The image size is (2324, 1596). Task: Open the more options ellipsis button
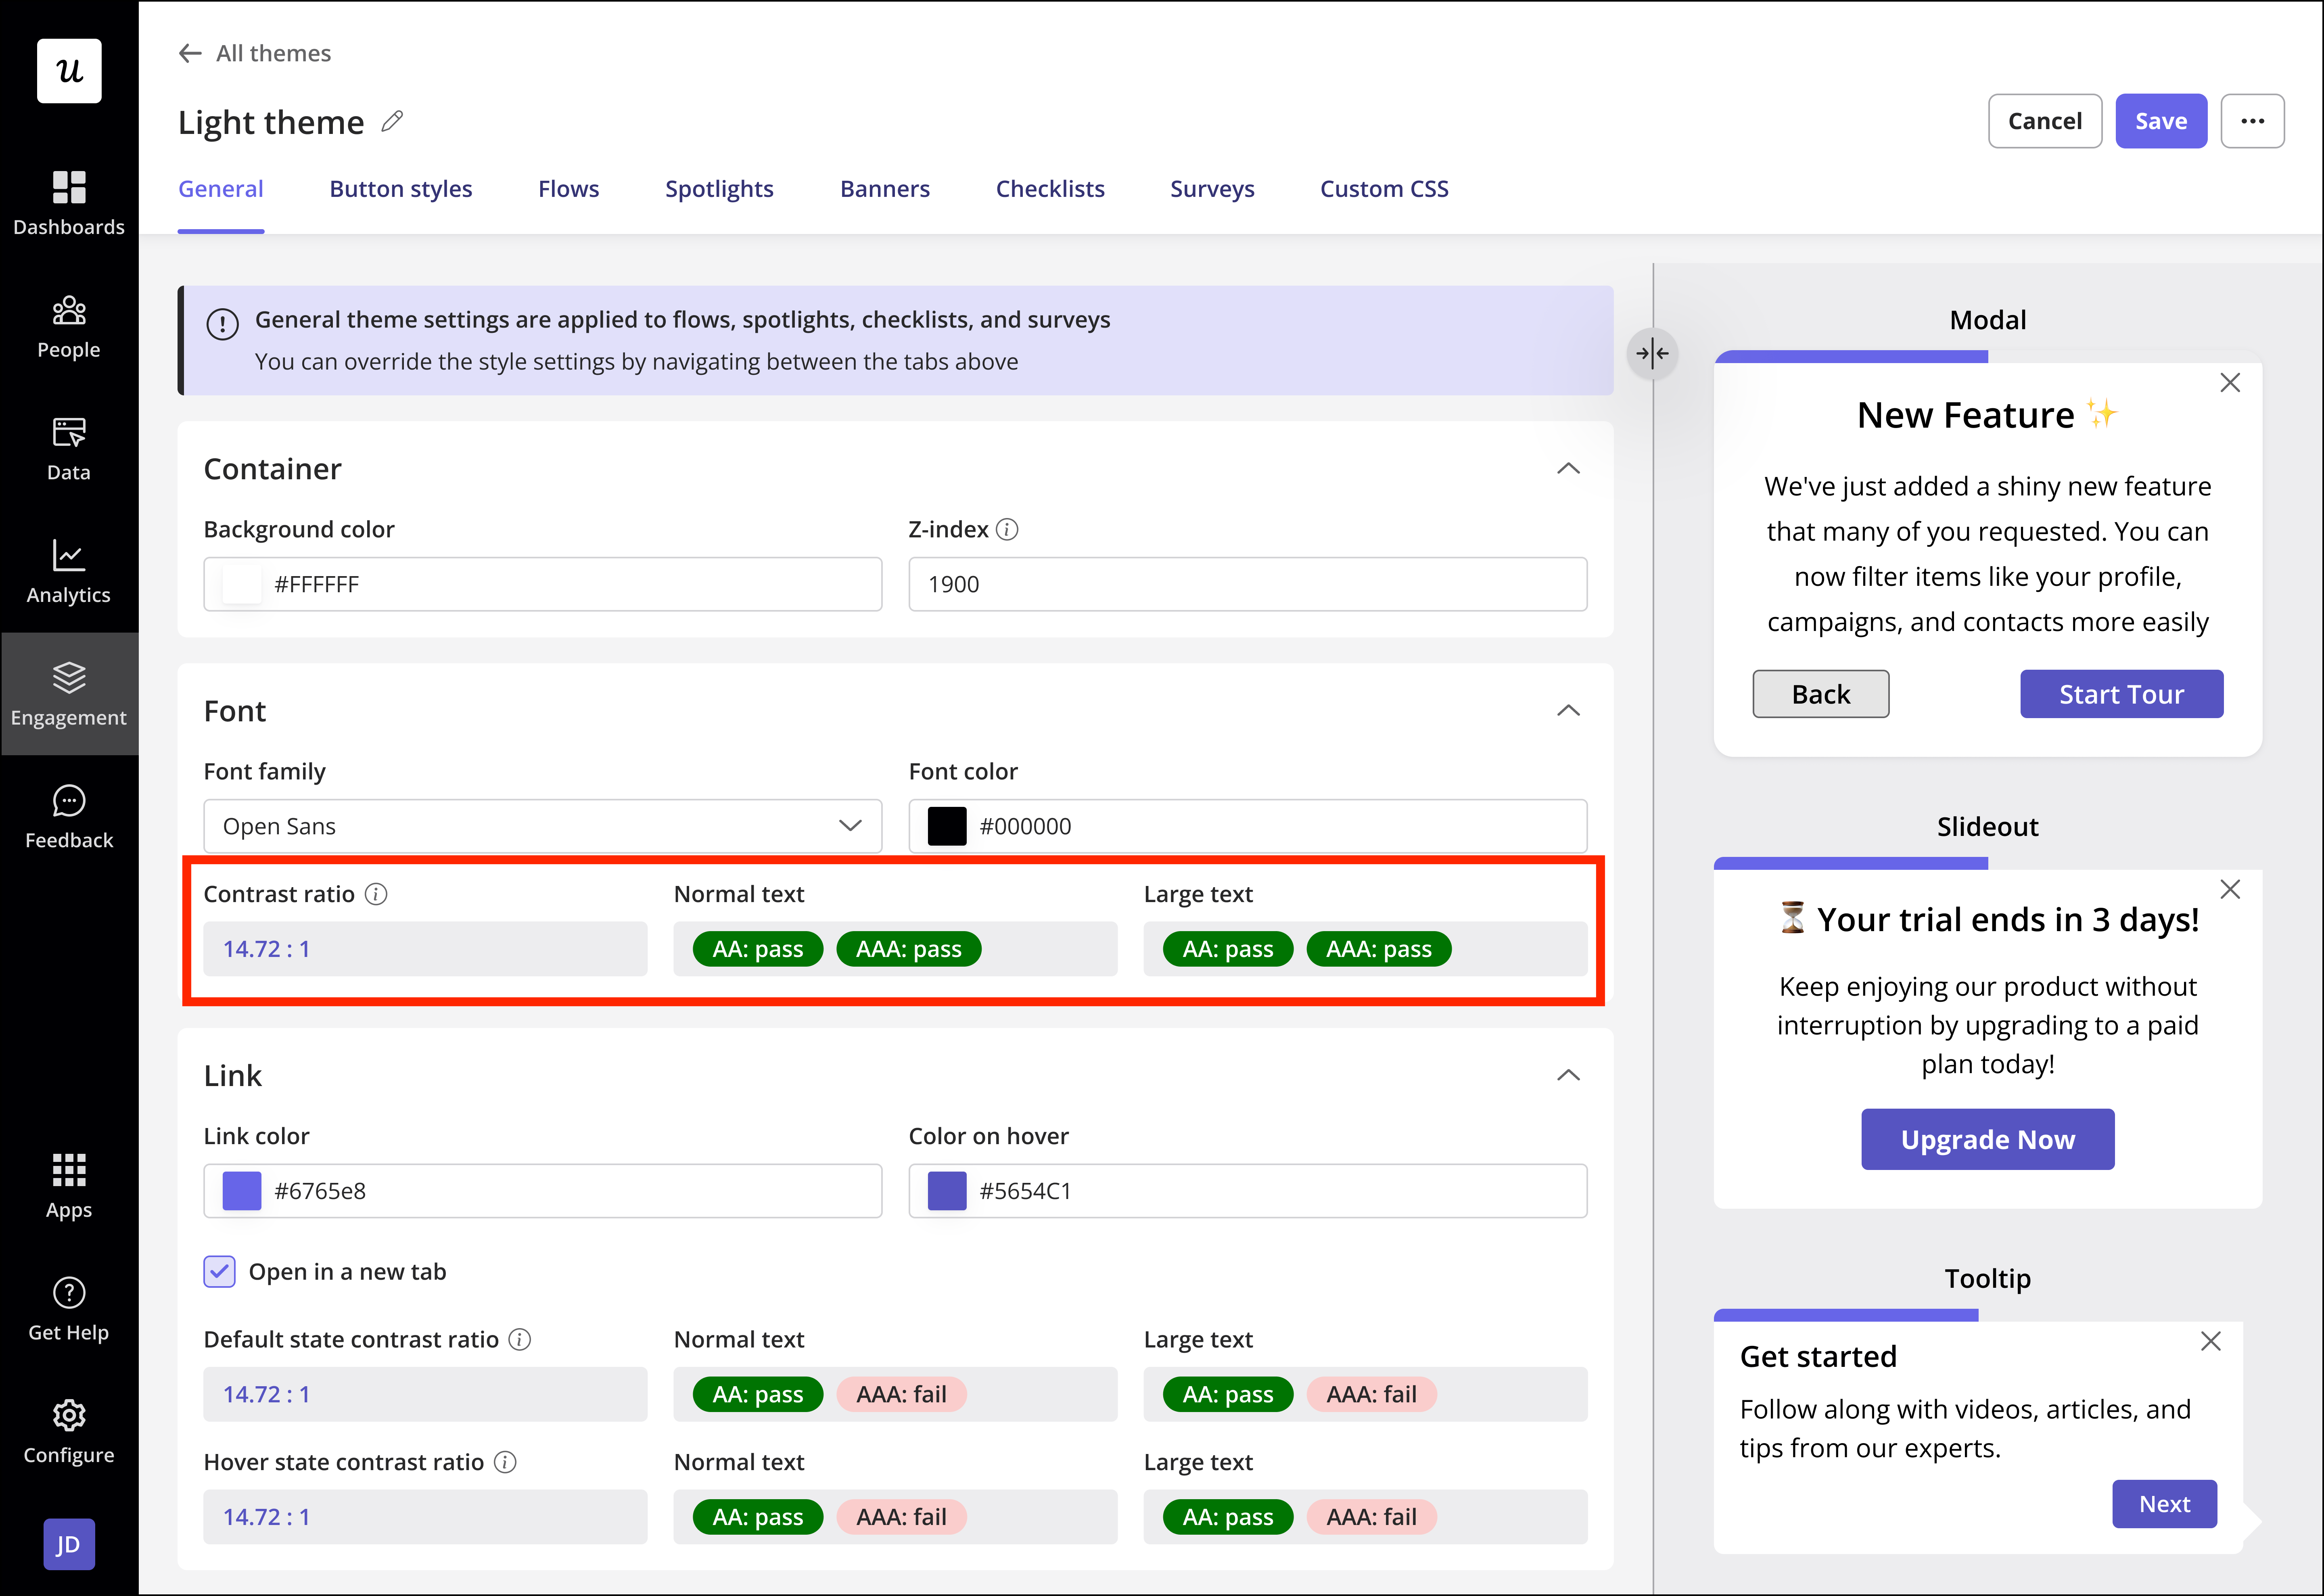pos(2252,121)
